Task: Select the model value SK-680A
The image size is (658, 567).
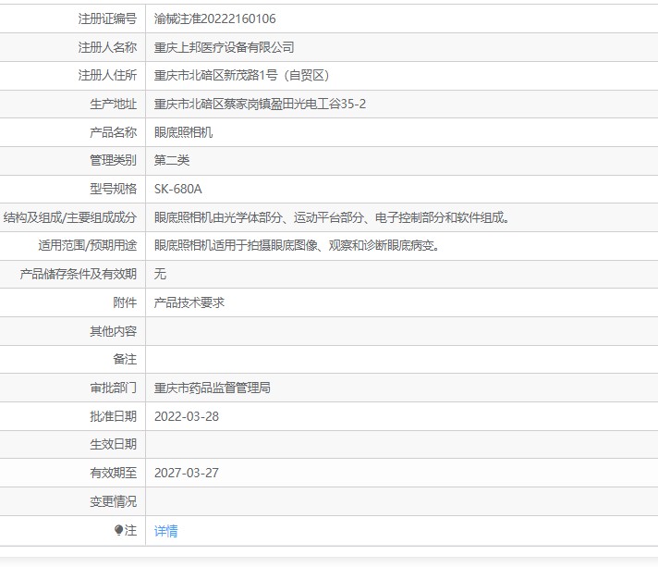Action: coord(178,189)
